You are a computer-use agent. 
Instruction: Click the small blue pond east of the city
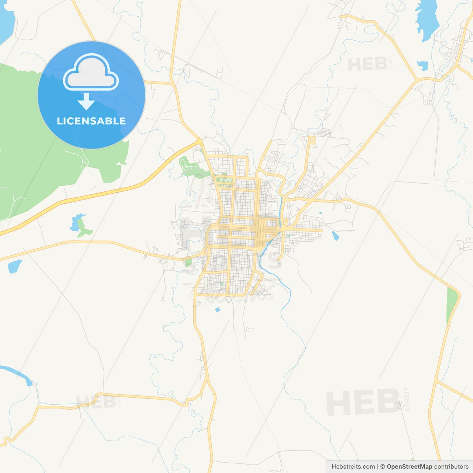335,236
